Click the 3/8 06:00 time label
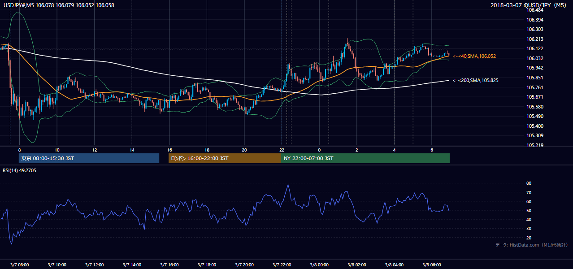Viewport: 573px width, 269px height. [x=432, y=265]
